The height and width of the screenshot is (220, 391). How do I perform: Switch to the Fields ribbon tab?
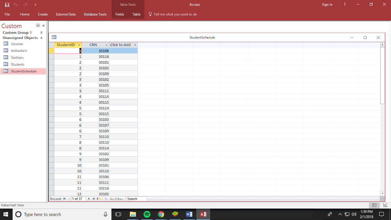[x=120, y=14]
